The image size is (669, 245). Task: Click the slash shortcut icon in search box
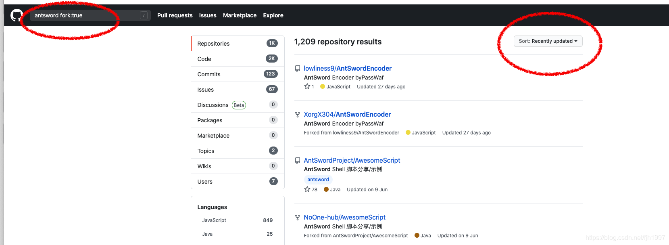click(144, 15)
